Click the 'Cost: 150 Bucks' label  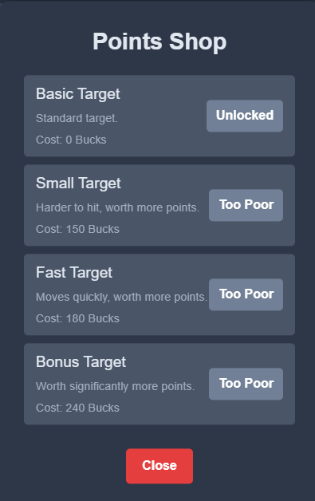(77, 229)
